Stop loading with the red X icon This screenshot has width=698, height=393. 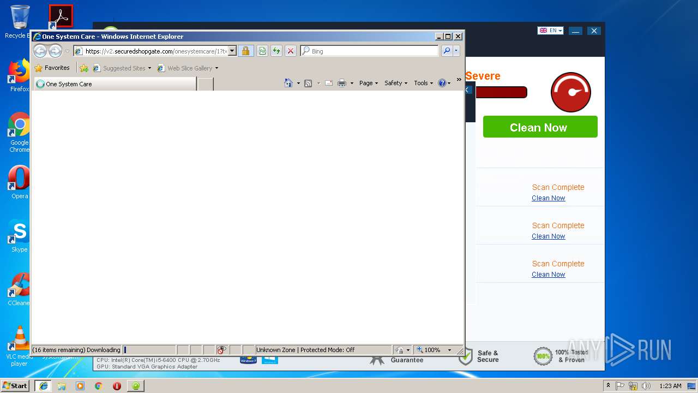coord(291,51)
